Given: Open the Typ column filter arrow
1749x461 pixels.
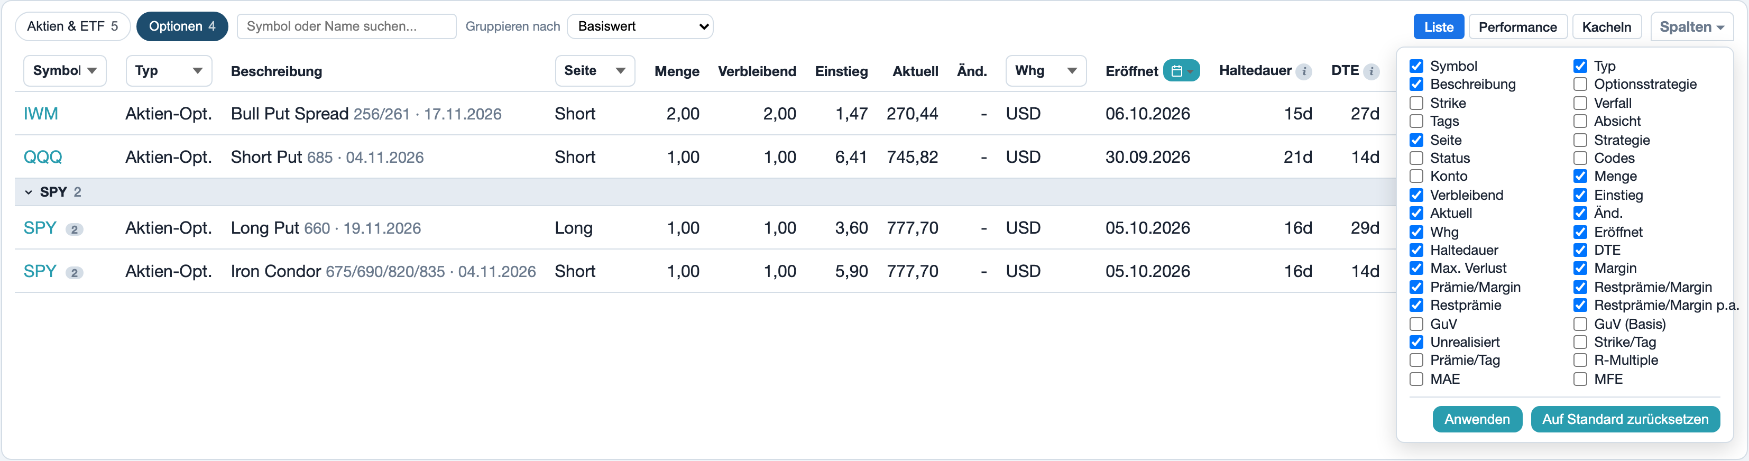Looking at the screenshot, I should (x=198, y=71).
